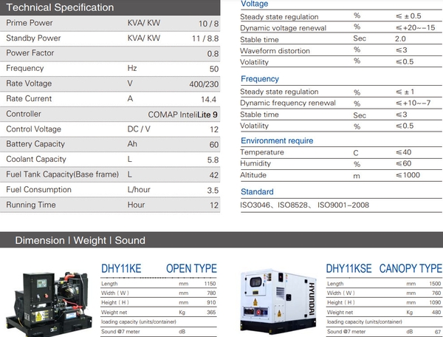Select the Coolant Capacity label

point(36,159)
